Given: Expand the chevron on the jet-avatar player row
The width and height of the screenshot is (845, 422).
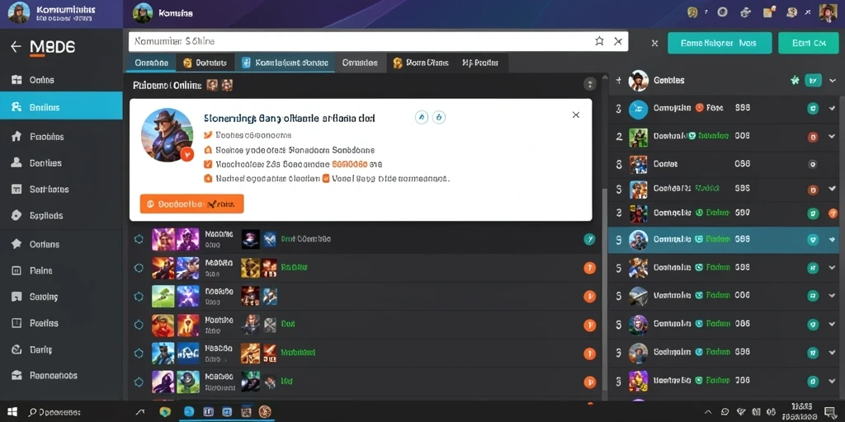Looking at the screenshot, I should point(832,295).
